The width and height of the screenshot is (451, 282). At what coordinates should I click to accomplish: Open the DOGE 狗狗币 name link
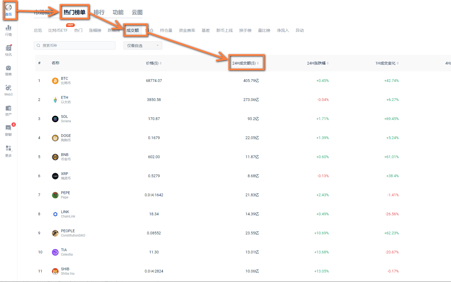pyautogui.click(x=66, y=138)
